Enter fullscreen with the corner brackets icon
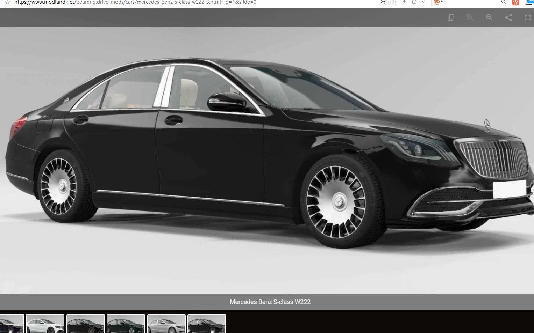Viewport: 534px width, 333px height. [528, 17]
